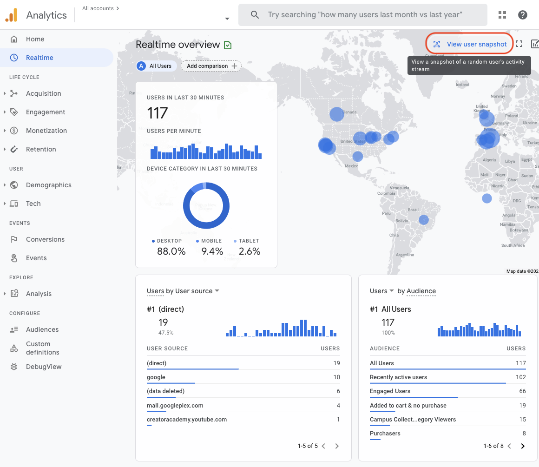
Task: Click the Conversions flag icon
Action: 14,239
